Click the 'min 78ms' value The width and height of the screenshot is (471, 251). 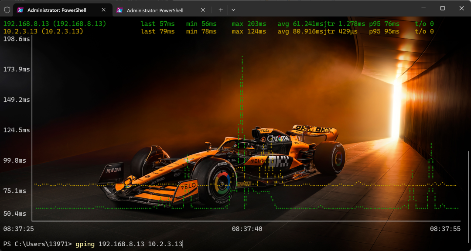(x=201, y=31)
